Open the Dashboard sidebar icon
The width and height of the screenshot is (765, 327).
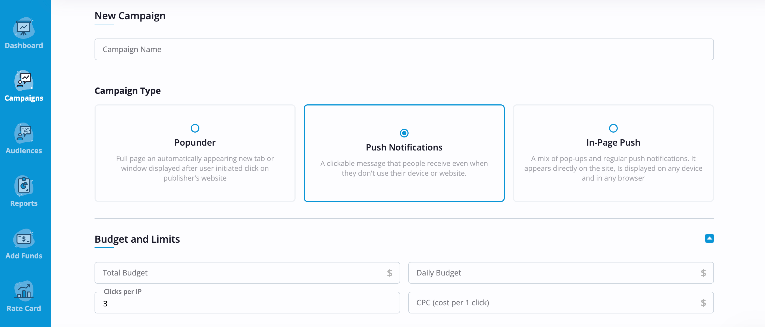point(24,28)
